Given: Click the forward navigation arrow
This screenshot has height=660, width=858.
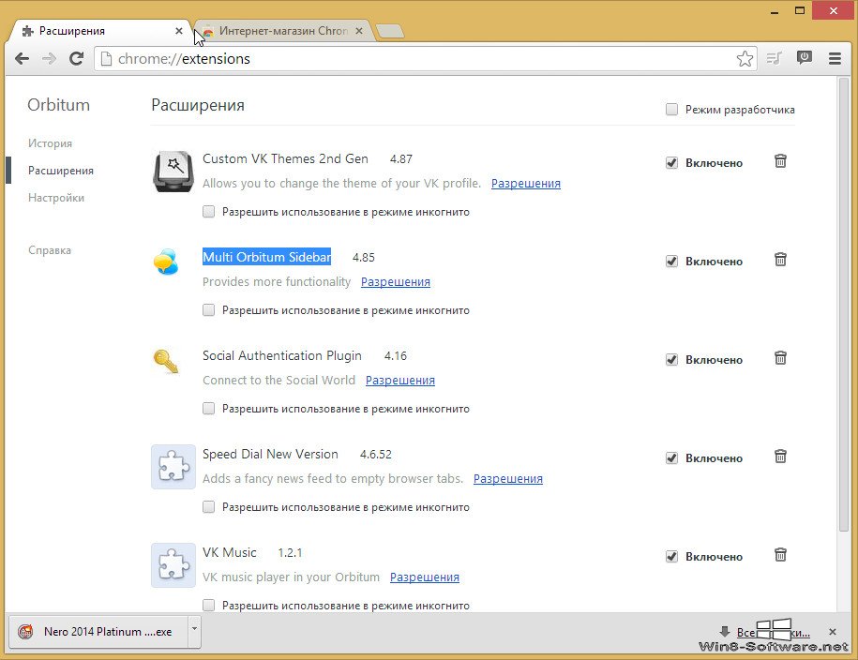Looking at the screenshot, I should [x=50, y=58].
